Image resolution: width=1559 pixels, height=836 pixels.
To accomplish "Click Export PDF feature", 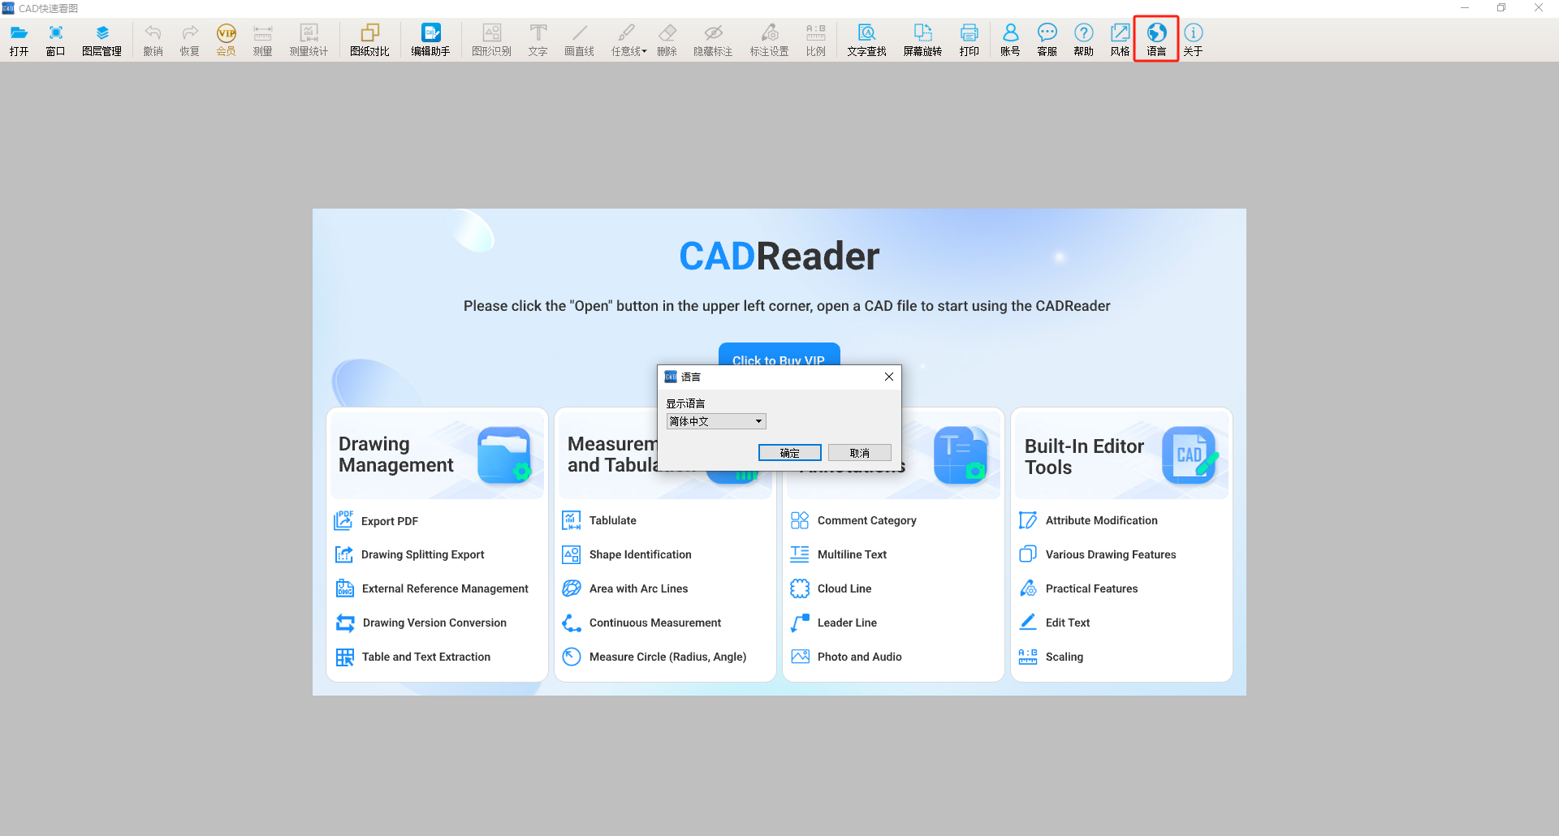I will [x=389, y=521].
